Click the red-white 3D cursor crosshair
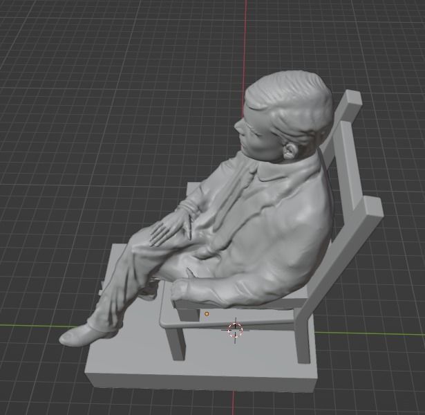Image resolution: width=425 pixels, height=415 pixels. [x=235, y=330]
